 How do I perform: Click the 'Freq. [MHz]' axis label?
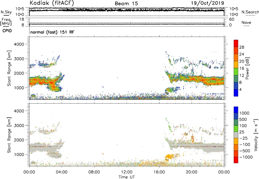tap(6, 22)
